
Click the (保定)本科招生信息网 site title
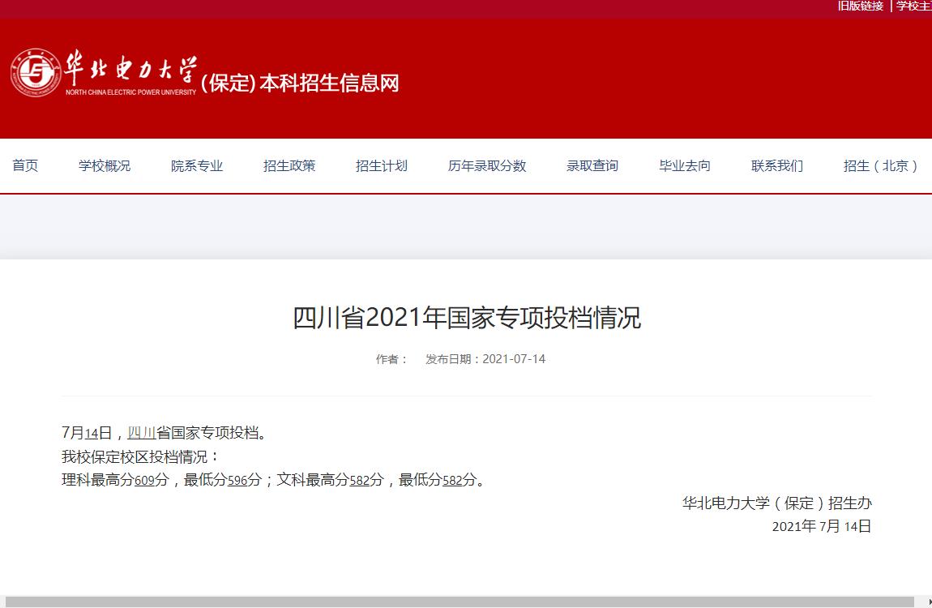300,83
